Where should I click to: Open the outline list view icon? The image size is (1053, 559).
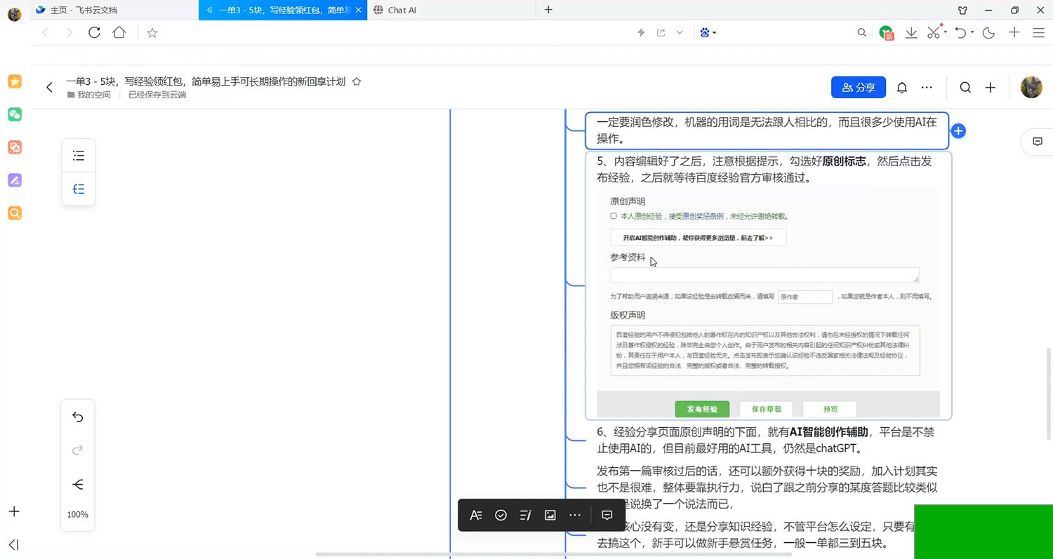pyautogui.click(x=79, y=156)
